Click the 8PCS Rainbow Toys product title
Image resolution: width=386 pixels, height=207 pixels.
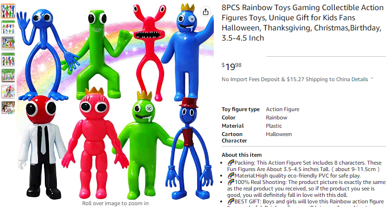tap(302, 23)
